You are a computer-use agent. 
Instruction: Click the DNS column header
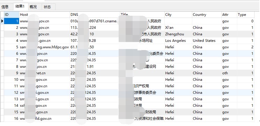95,15
